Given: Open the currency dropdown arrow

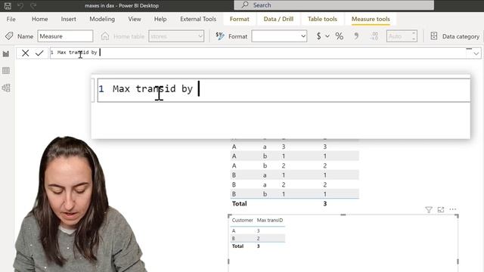Looking at the screenshot, I should (x=327, y=36).
